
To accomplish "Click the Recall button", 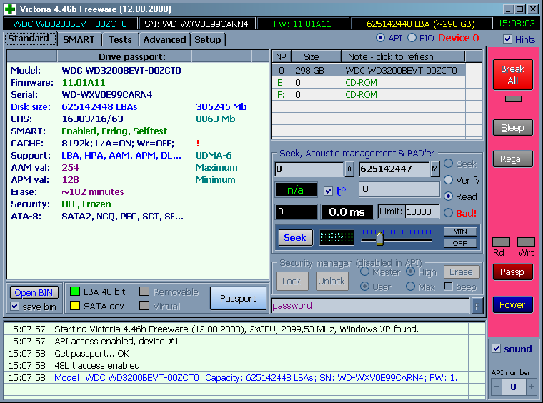I will [512, 159].
